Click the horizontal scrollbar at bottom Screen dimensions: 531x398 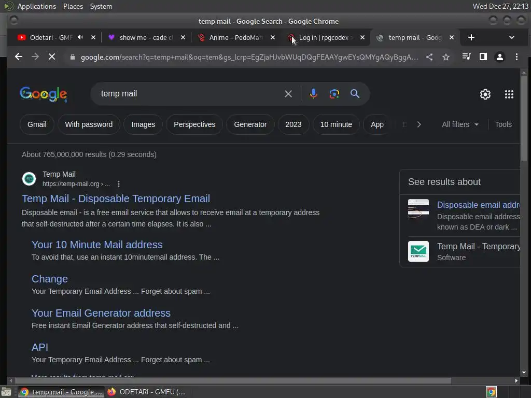[x=232, y=381]
